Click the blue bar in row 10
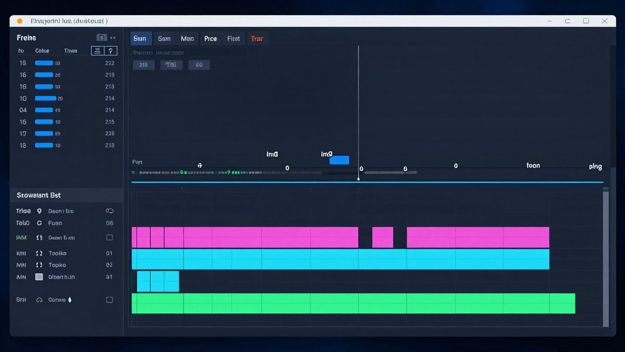Image resolution: width=625 pixels, height=352 pixels. (45, 98)
